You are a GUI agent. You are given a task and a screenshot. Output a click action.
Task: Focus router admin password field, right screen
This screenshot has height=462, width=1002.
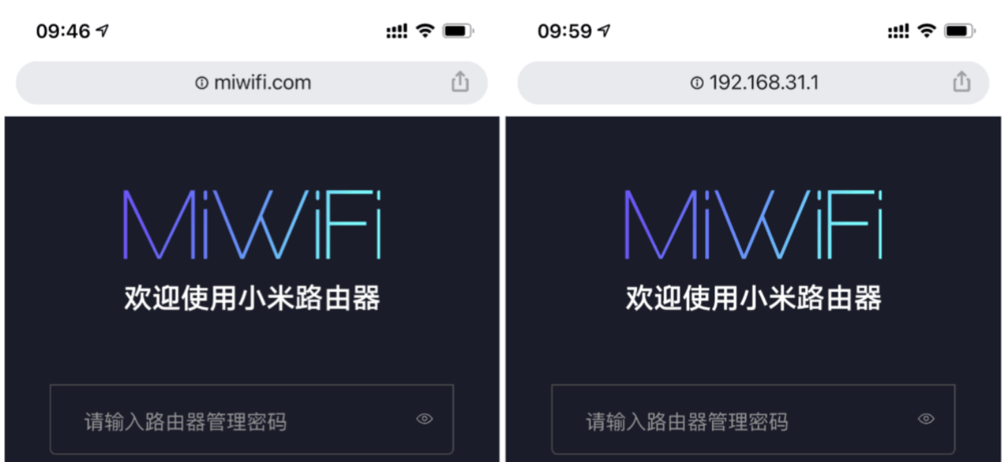point(753,419)
